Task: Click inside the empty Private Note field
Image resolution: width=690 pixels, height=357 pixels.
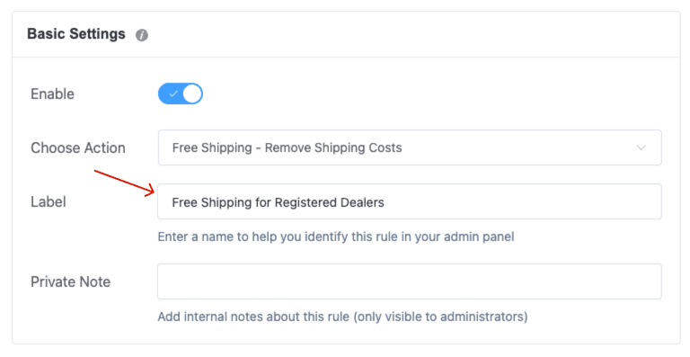Action: (410, 281)
